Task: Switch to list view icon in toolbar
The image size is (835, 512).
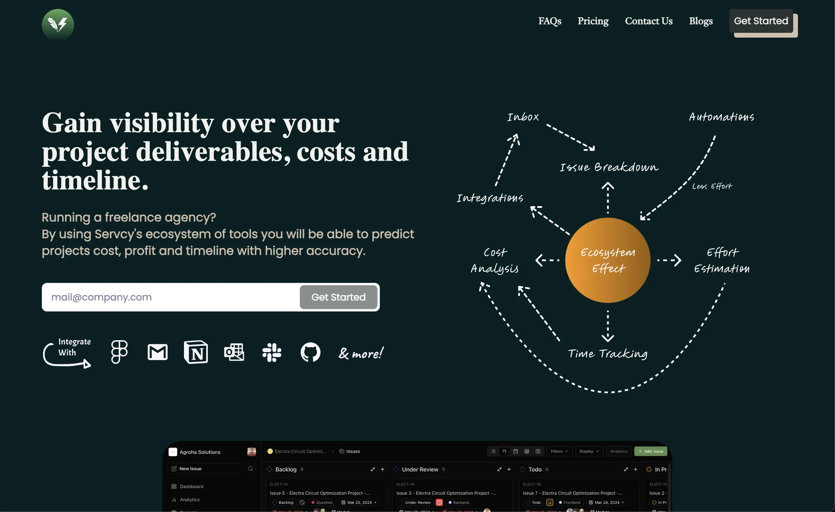Action: [493, 451]
